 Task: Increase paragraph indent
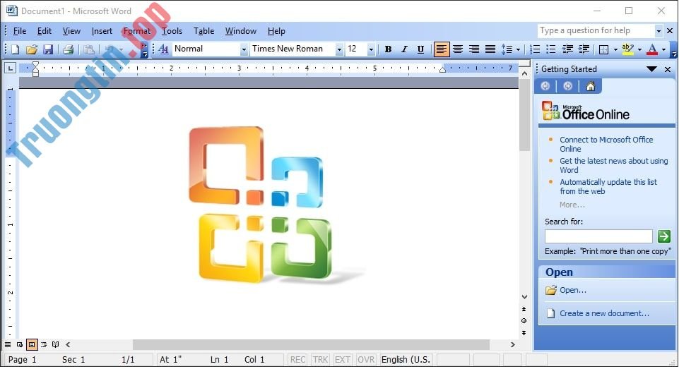[x=584, y=49]
